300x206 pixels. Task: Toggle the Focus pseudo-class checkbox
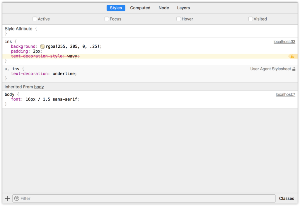(107, 19)
